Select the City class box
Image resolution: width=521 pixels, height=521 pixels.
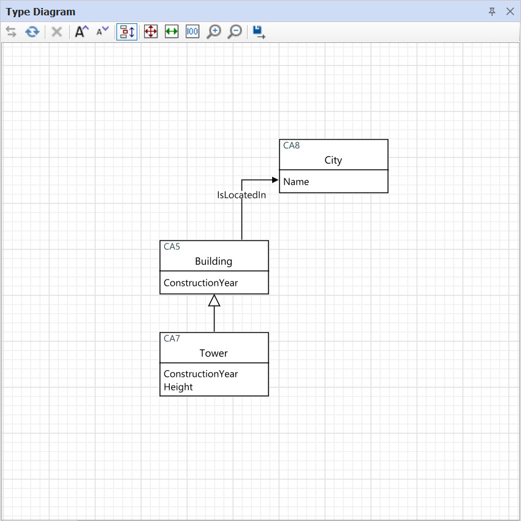point(333,166)
